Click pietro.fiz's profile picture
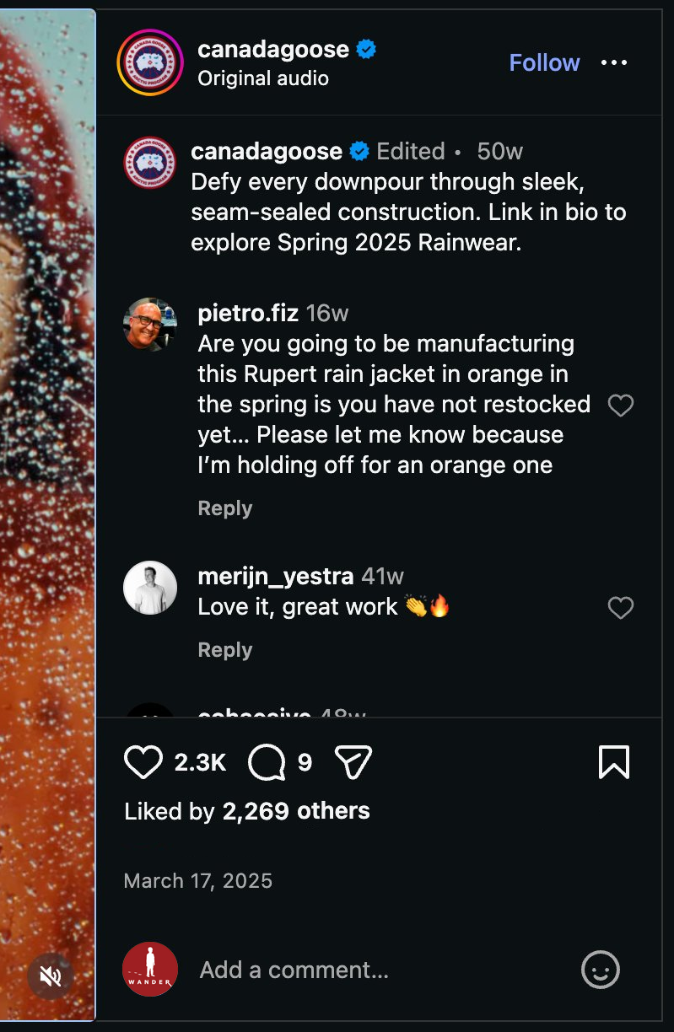The height and width of the screenshot is (1032, 674). pyautogui.click(x=150, y=325)
